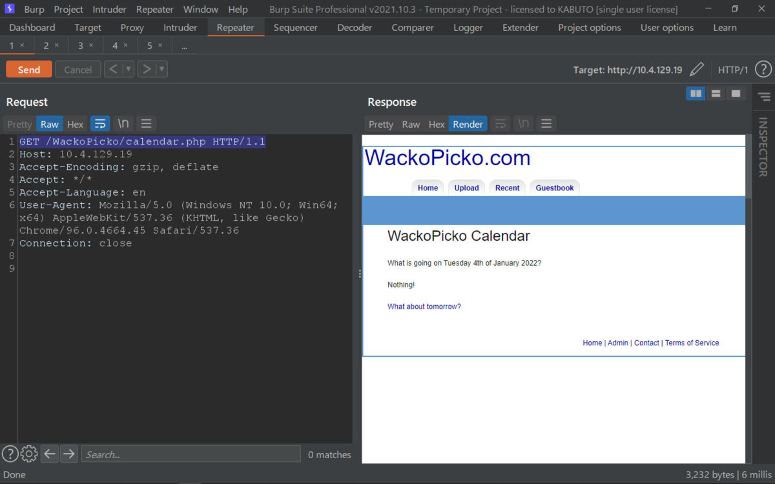Close Repeater tab 3
Screen dimensions: 775x484
91,45
